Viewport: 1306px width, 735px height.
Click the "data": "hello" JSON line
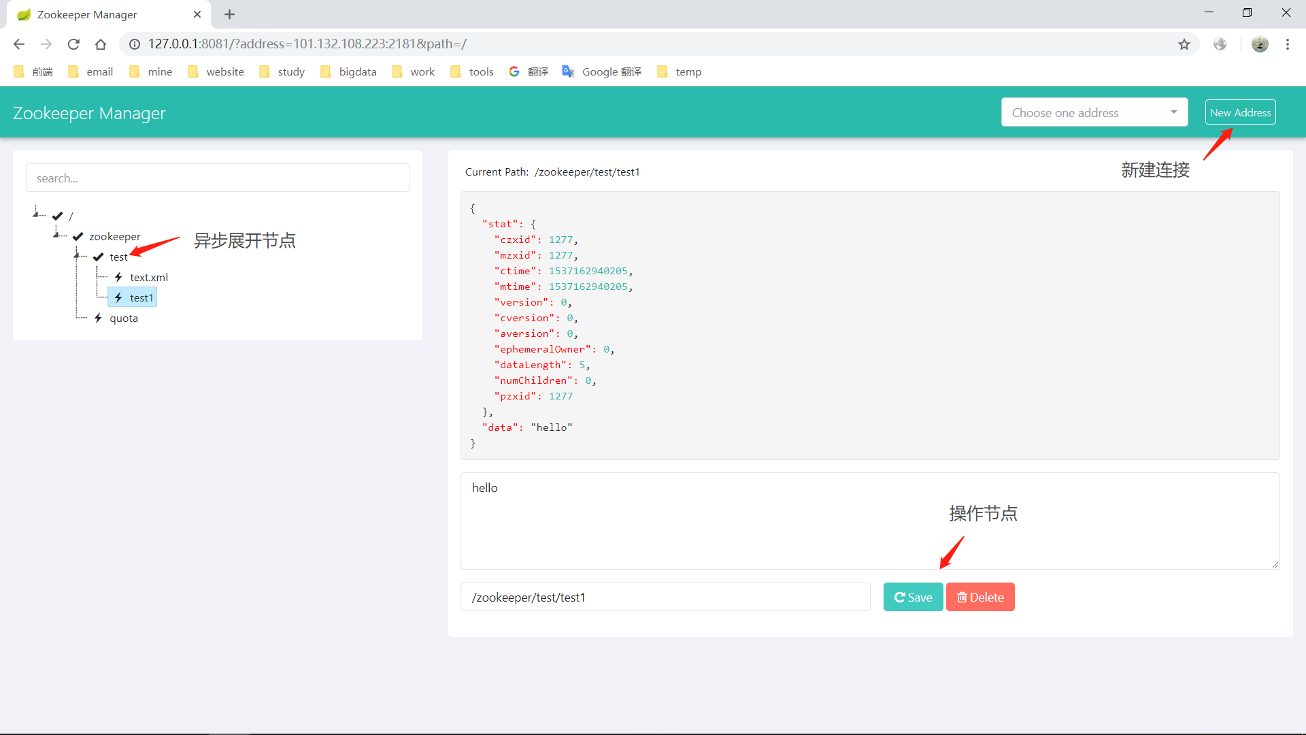pos(527,427)
